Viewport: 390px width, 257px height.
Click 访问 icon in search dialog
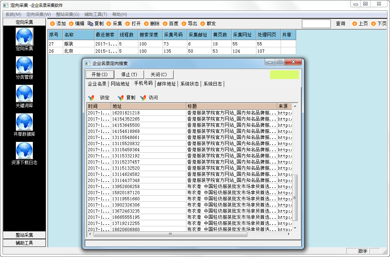pyautogui.click(x=143, y=98)
